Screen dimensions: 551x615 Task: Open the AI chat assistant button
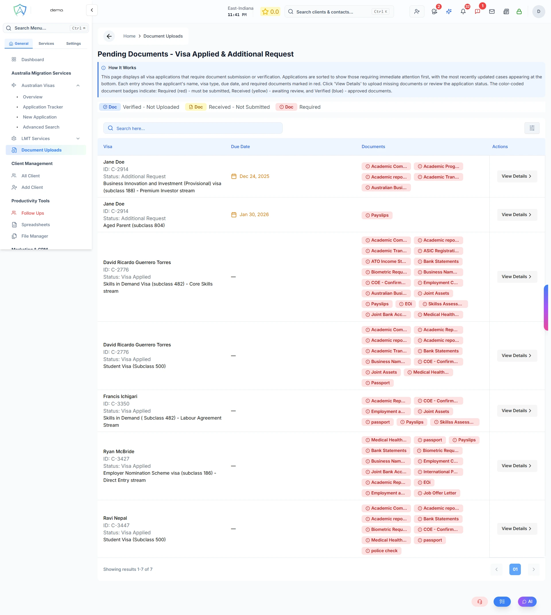click(x=527, y=602)
